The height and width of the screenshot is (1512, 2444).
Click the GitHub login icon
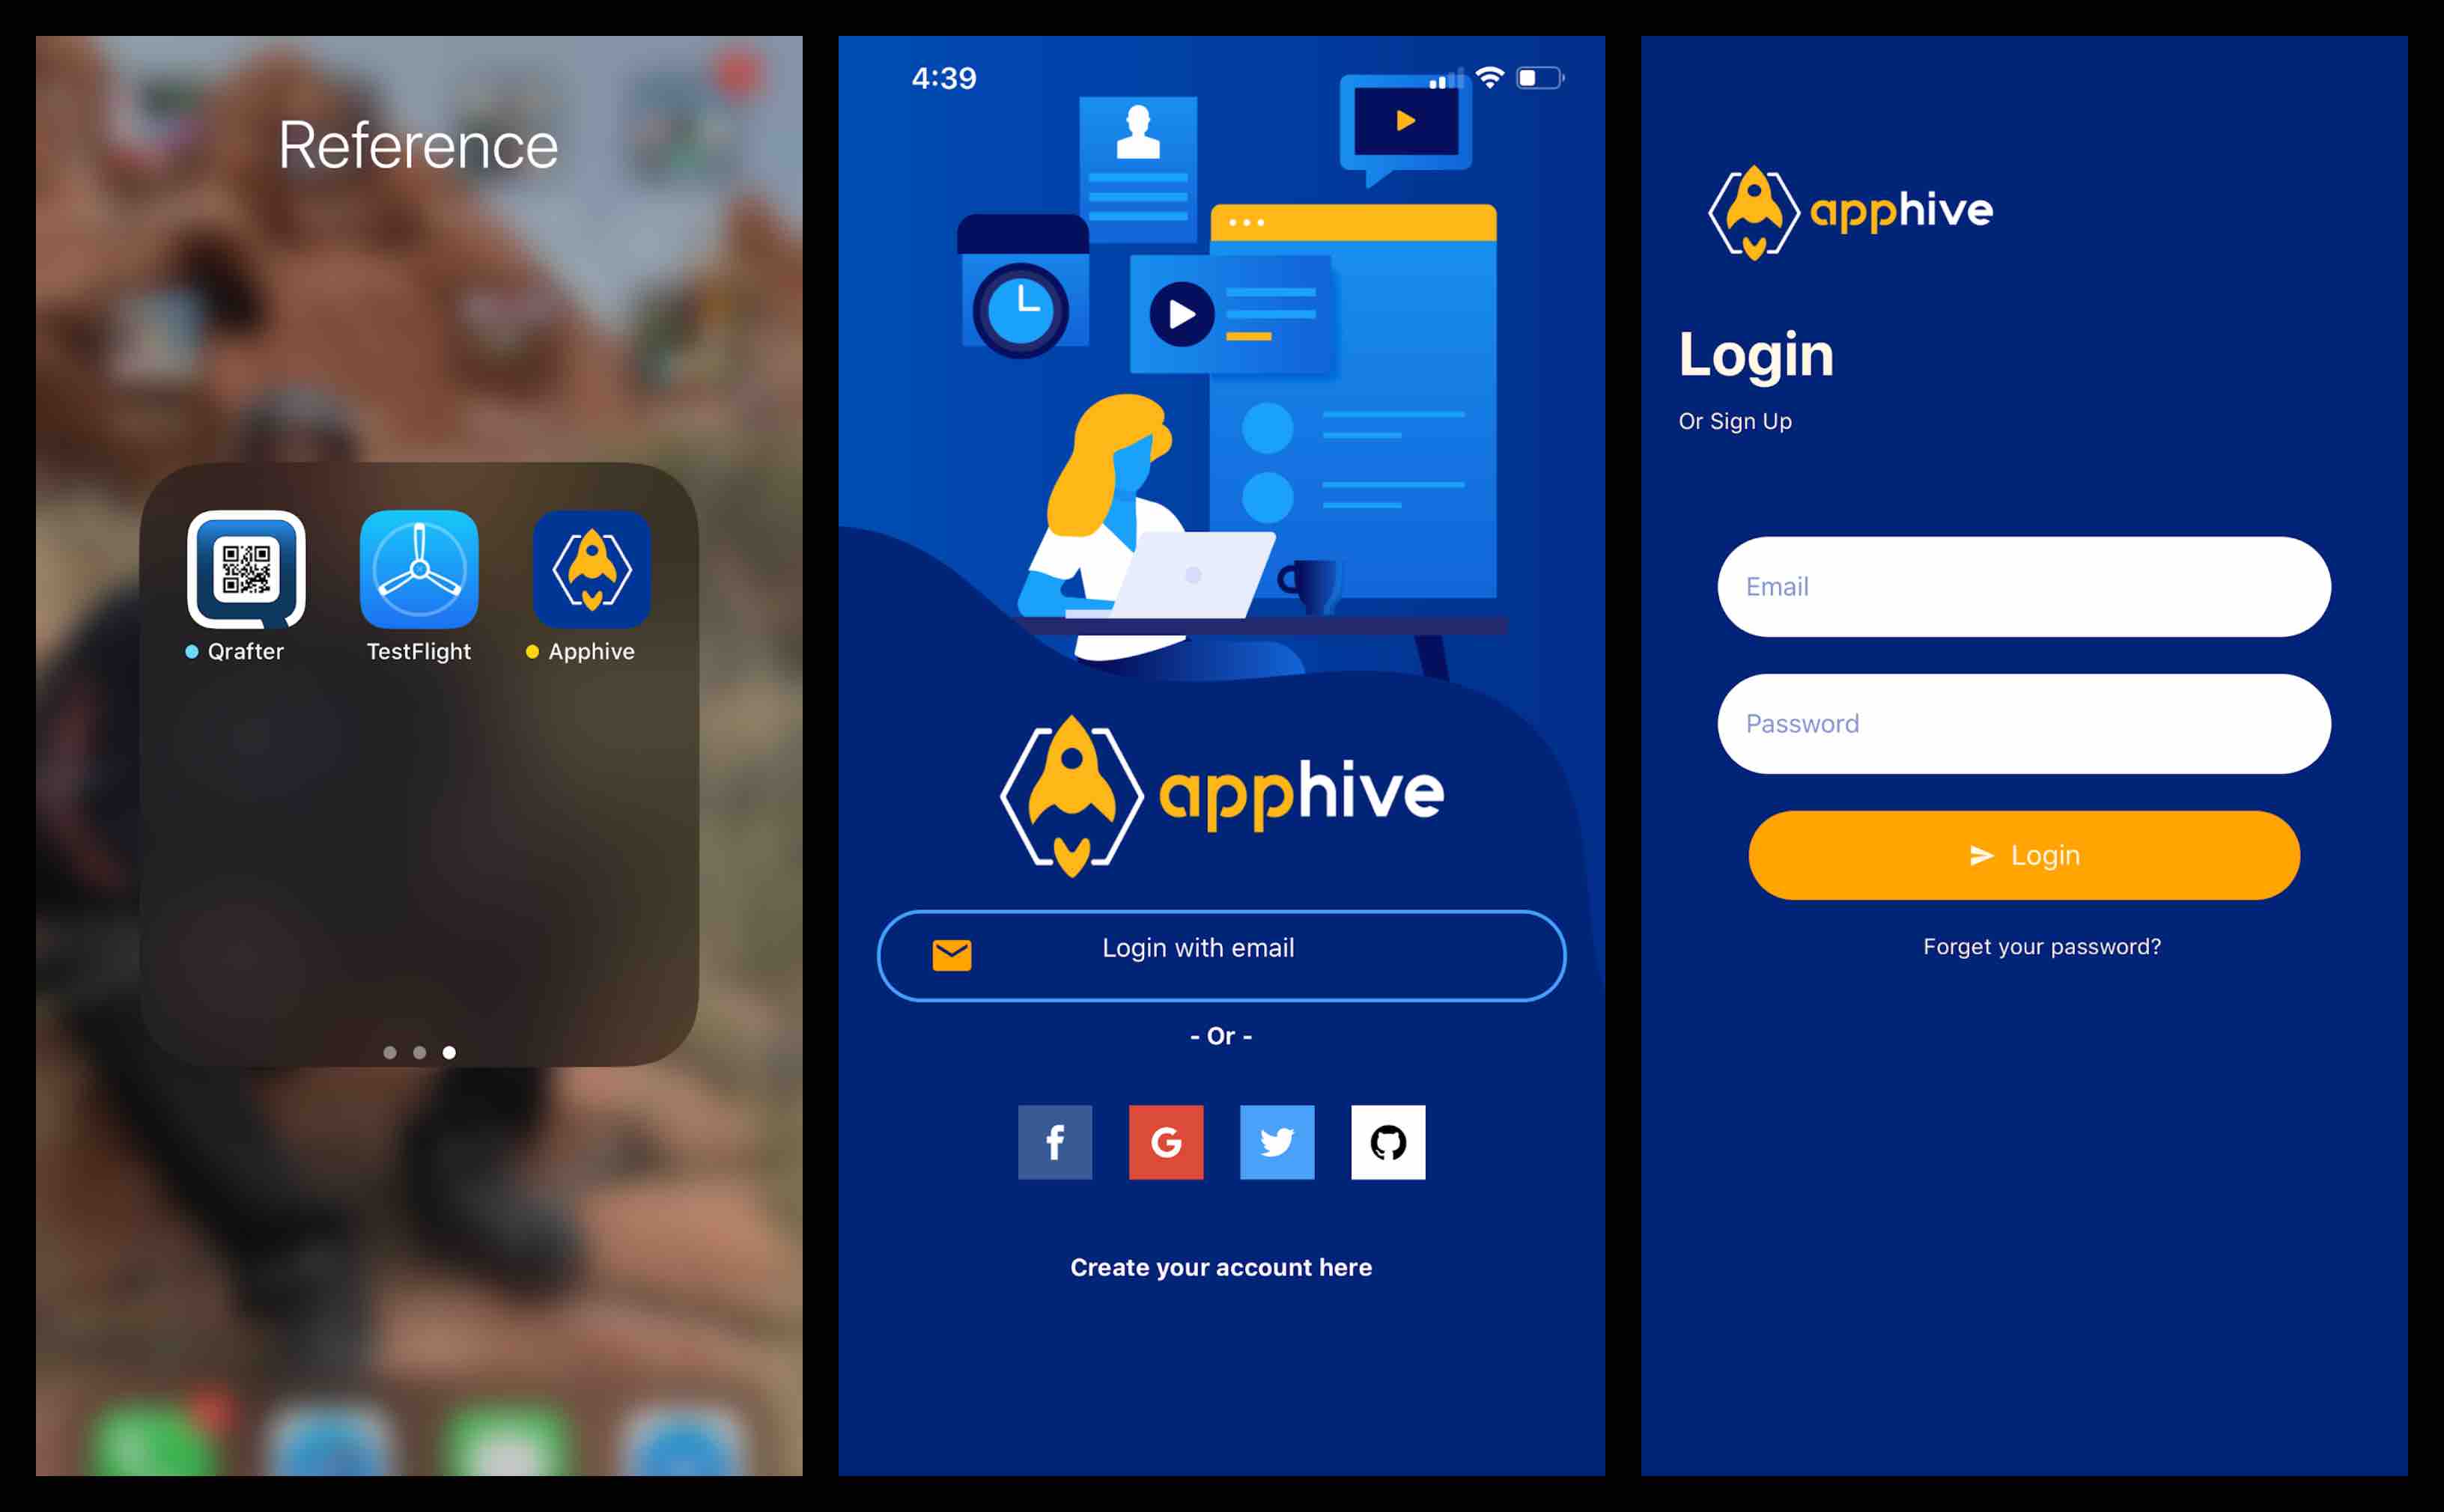[1387, 1144]
